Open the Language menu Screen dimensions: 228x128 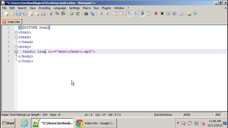tap(59, 8)
